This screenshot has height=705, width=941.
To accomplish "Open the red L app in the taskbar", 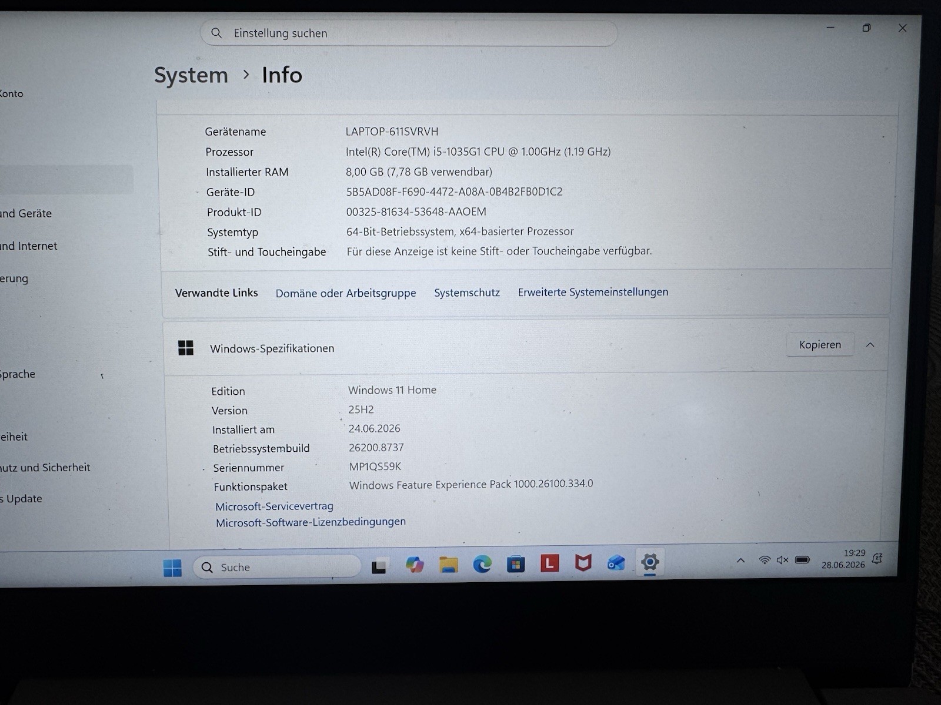I will pyautogui.click(x=549, y=564).
